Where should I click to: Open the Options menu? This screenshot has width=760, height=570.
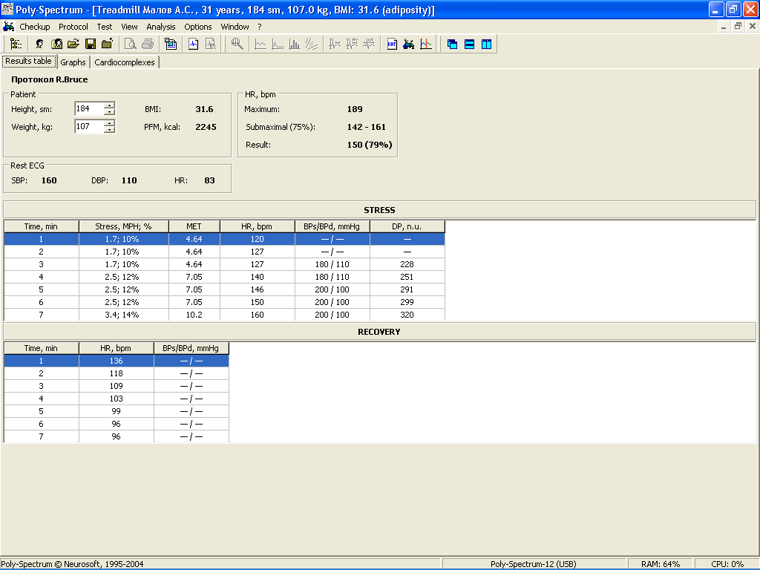(x=197, y=27)
